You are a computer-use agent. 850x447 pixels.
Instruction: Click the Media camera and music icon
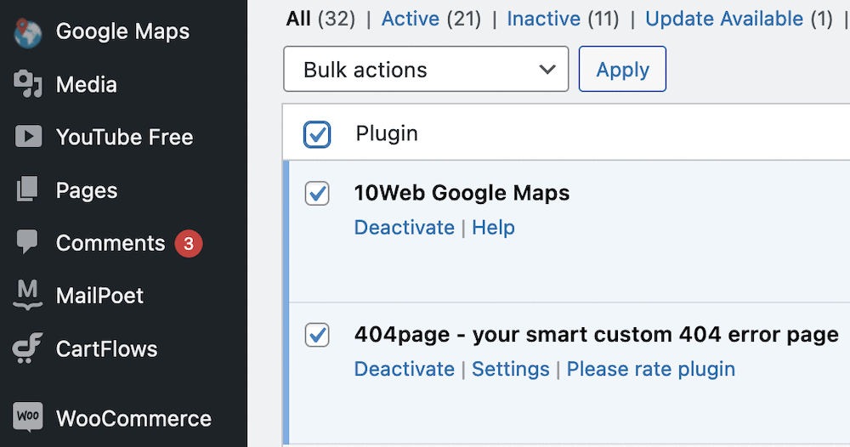[x=28, y=84]
